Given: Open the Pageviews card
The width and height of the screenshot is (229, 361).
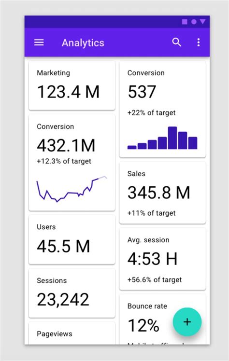Looking at the screenshot, I should click(x=72, y=333).
